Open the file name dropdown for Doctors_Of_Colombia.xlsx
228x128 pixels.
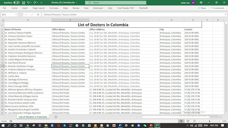[x=76, y=3]
